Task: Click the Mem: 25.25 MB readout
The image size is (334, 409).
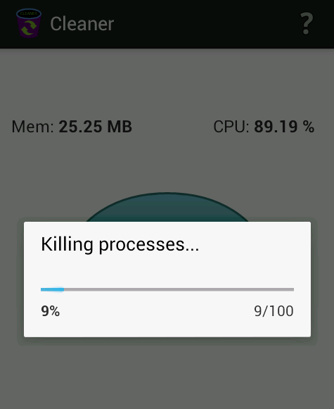Action: tap(72, 127)
